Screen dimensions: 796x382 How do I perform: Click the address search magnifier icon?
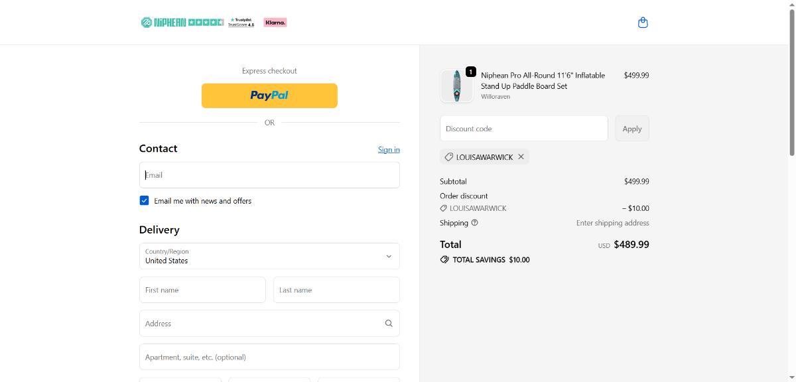(x=389, y=324)
